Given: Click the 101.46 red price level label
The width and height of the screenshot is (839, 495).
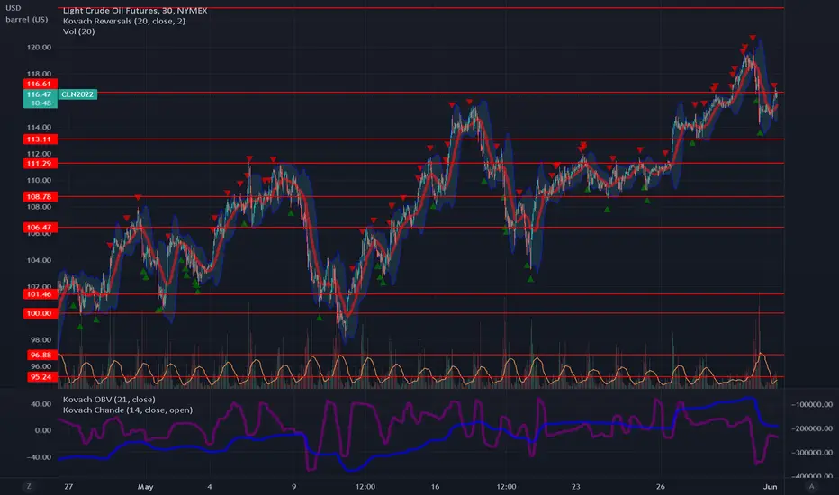Looking at the screenshot, I should pos(40,293).
